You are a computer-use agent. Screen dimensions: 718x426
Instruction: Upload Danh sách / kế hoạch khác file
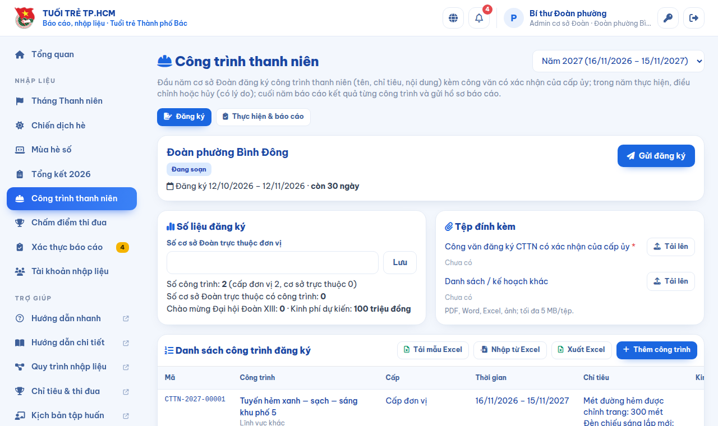[671, 281]
